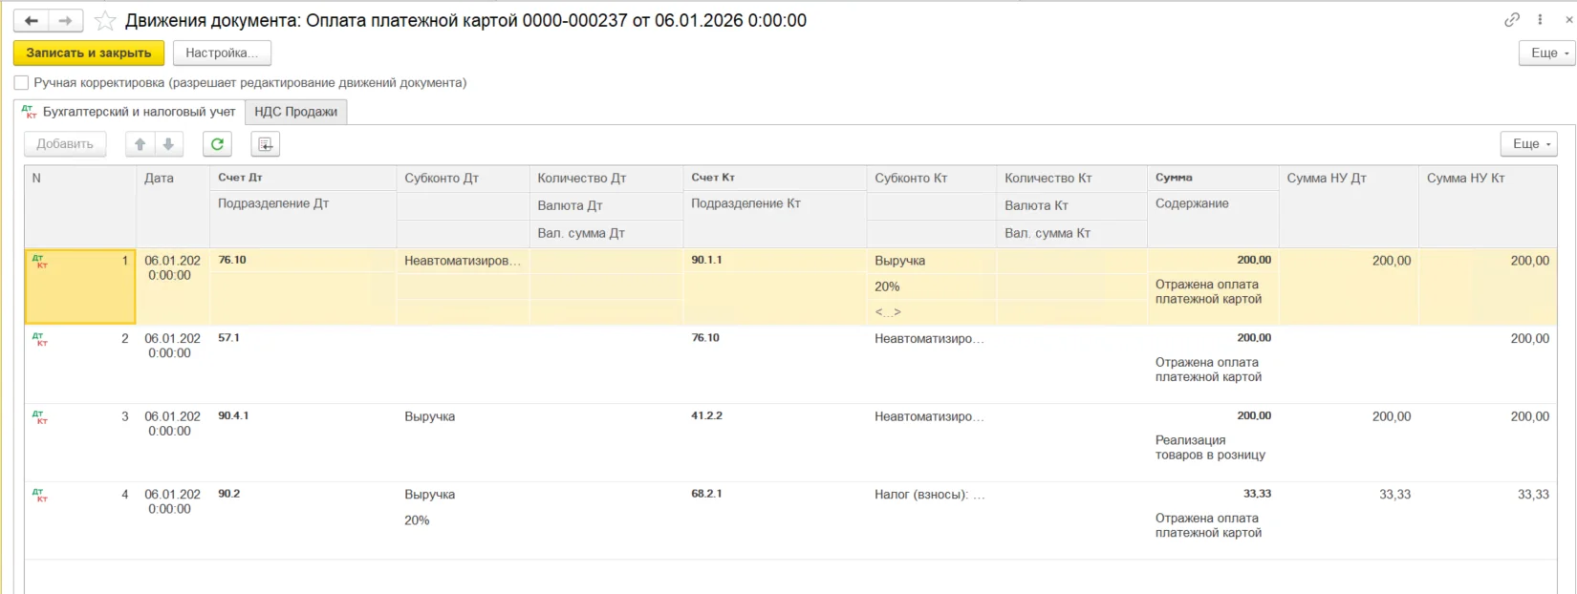Click the 33,33 value in the Сумма column
The height and width of the screenshot is (594, 1577).
click(1257, 494)
